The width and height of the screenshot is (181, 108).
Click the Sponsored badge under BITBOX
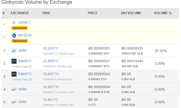point(20,41)
